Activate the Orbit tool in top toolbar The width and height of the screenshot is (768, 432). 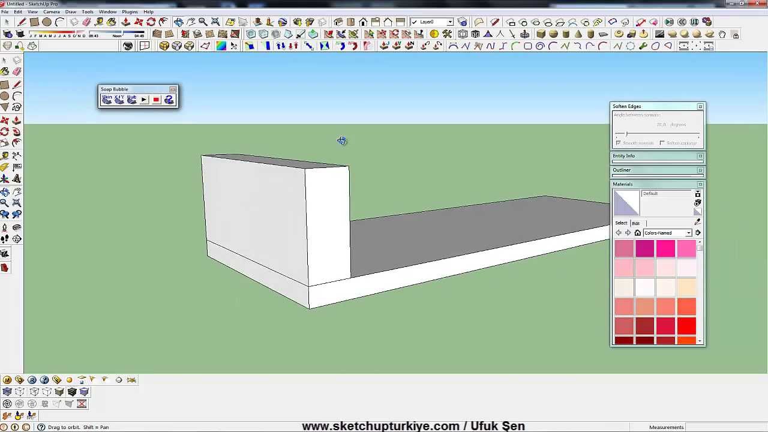coord(178,22)
